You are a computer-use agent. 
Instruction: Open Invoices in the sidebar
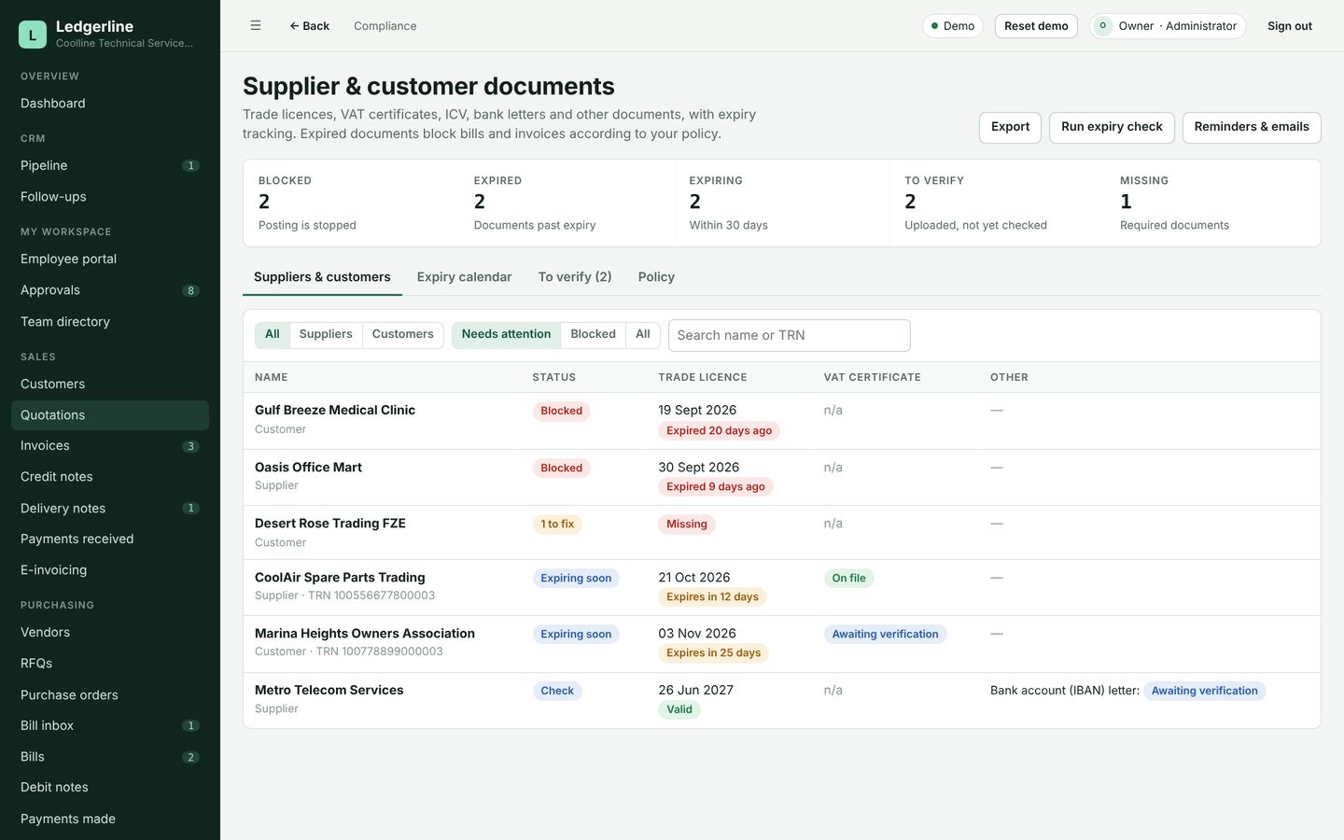110,446
